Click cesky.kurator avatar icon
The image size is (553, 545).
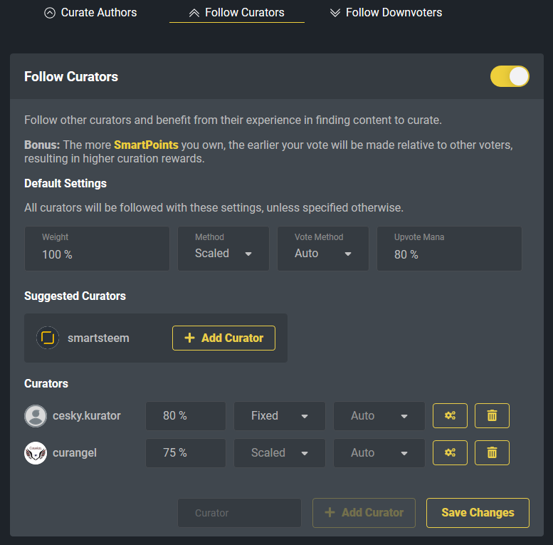click(36, 416)
